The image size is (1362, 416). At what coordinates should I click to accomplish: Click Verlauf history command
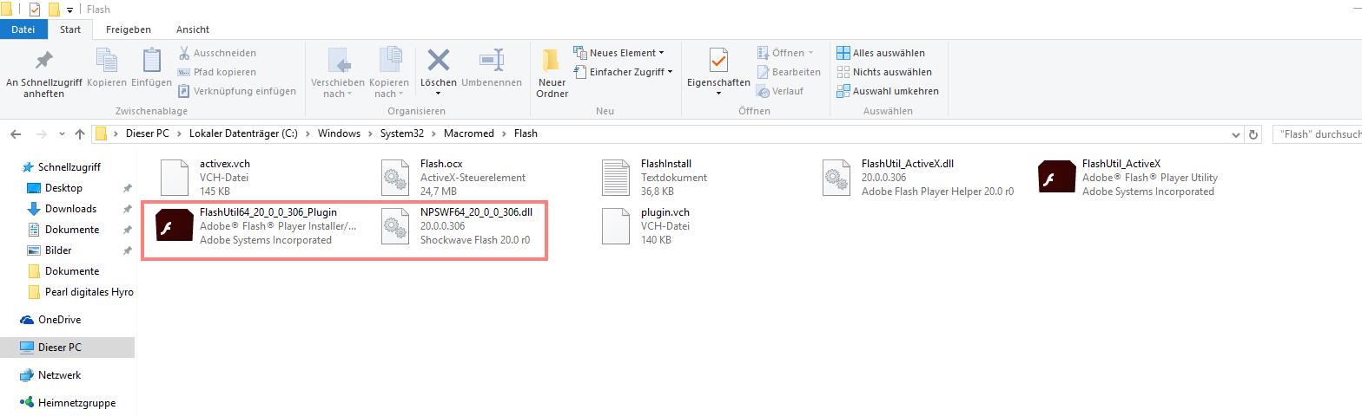pos(780,91)
